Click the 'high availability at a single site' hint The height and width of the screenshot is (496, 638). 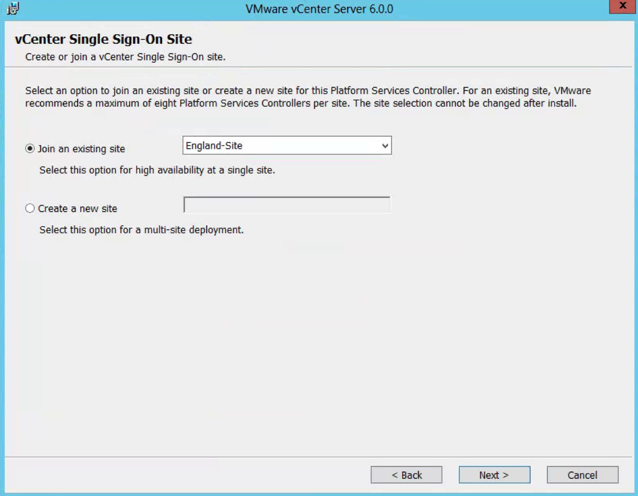tap(157, 170)
